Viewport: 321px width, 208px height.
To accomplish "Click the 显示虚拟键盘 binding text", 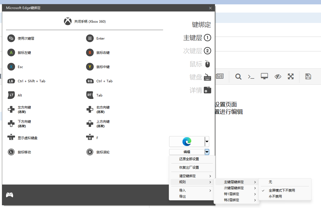I will pyautogui.click(x=28, y=138).
